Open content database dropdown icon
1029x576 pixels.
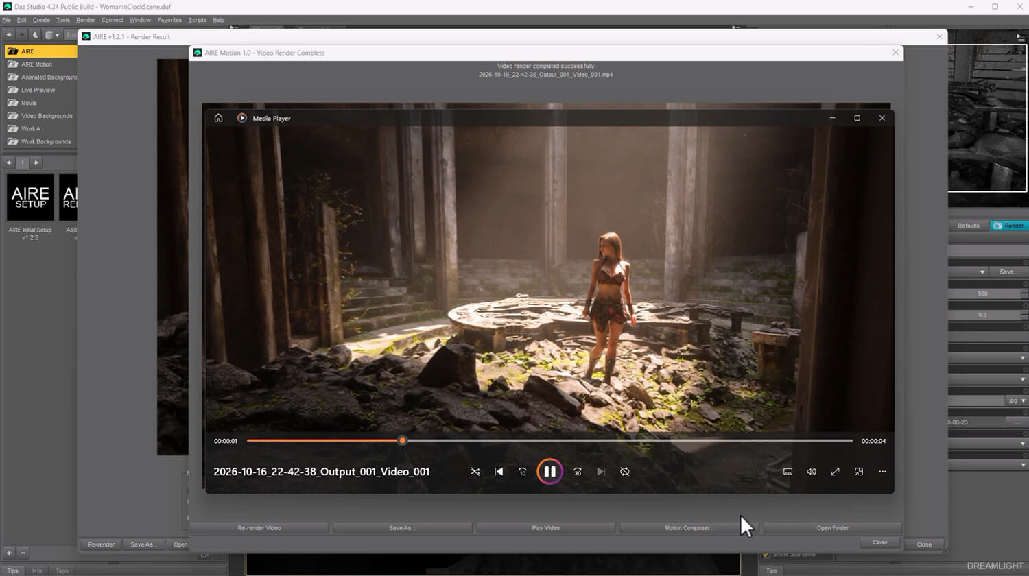tap(51, 35)
